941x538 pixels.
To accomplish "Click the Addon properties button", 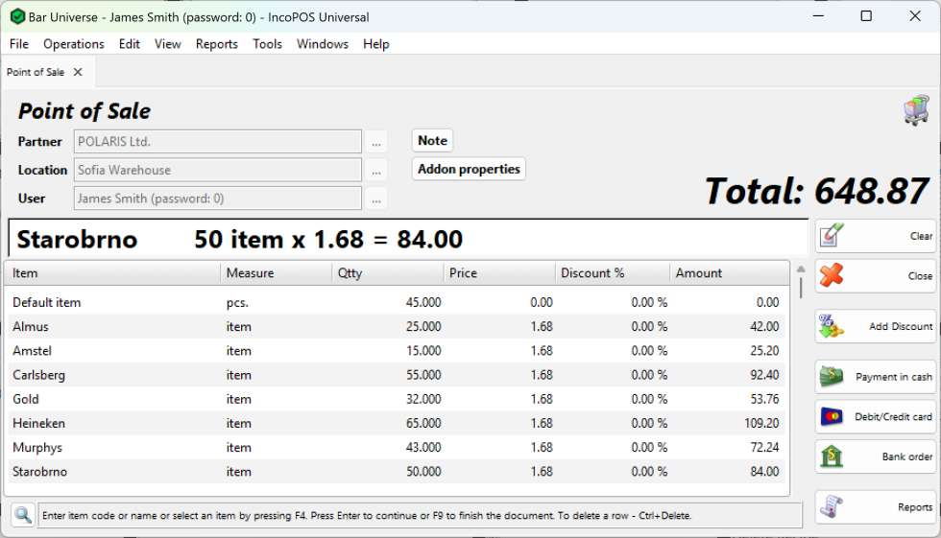I will [469, 169].
